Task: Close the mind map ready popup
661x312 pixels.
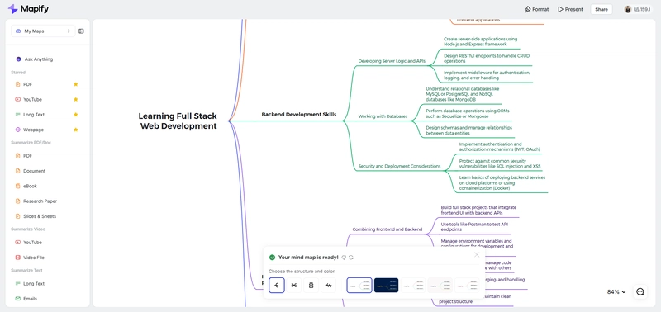Action: point(477,255)
